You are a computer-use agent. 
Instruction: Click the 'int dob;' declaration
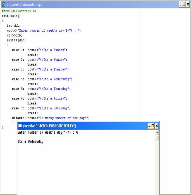[x=14, y=25]
